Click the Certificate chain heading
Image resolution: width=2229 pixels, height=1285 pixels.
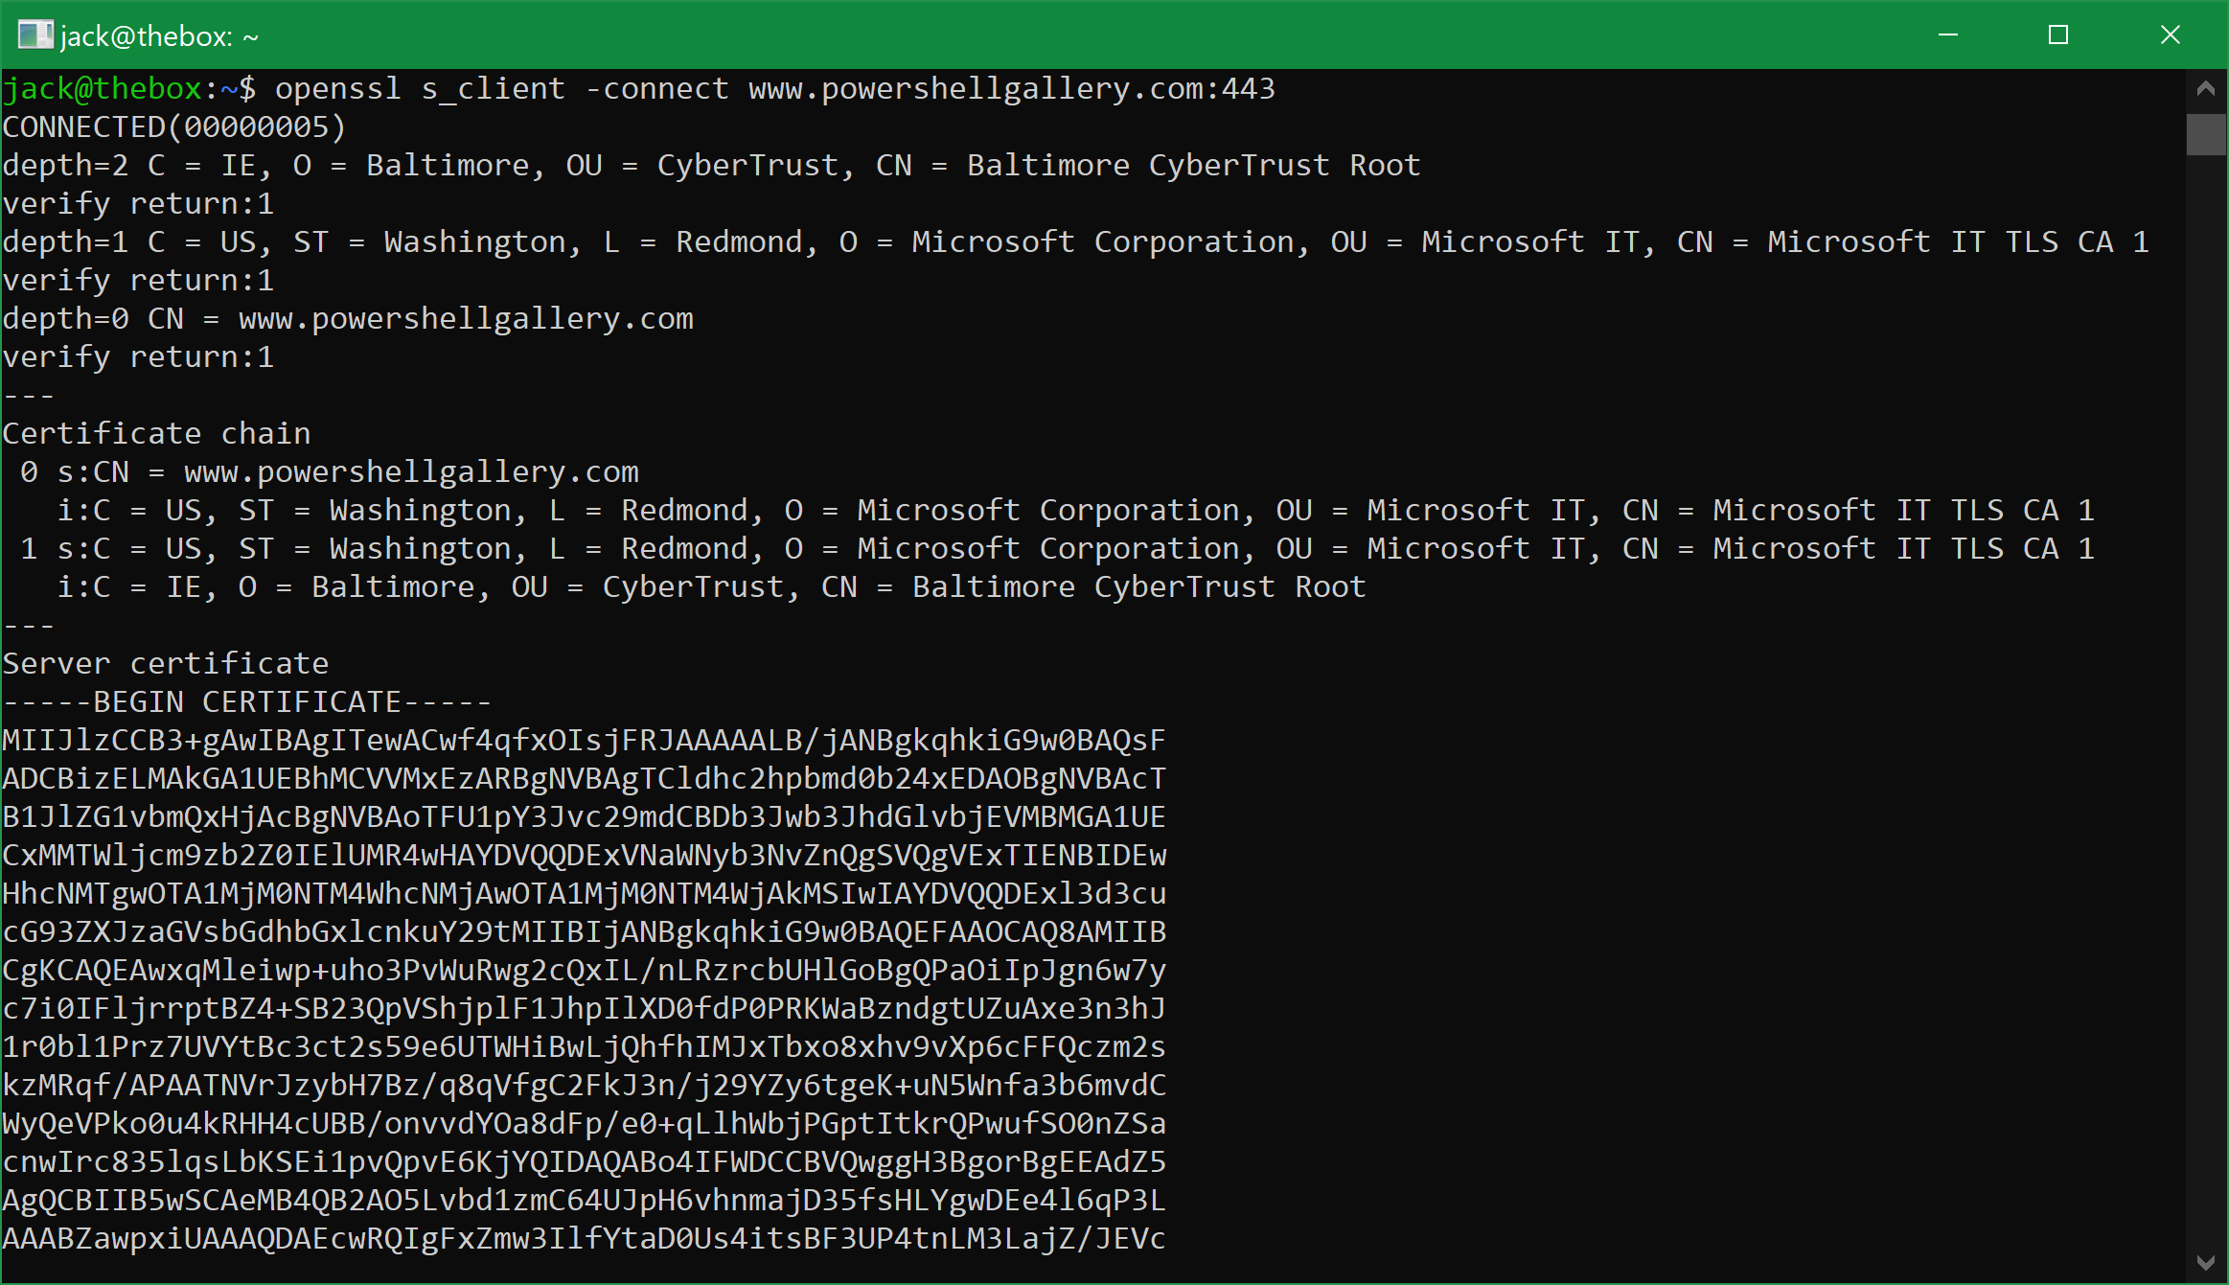tap(156, 432)
